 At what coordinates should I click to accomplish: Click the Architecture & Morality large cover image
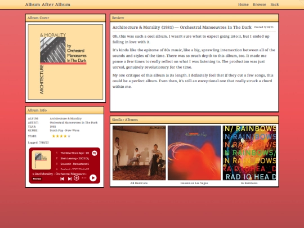(x=65, y=62)
